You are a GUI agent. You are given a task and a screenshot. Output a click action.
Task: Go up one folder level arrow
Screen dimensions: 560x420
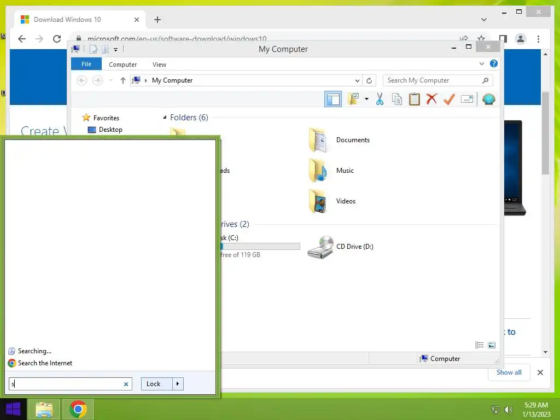click(123, 80)
